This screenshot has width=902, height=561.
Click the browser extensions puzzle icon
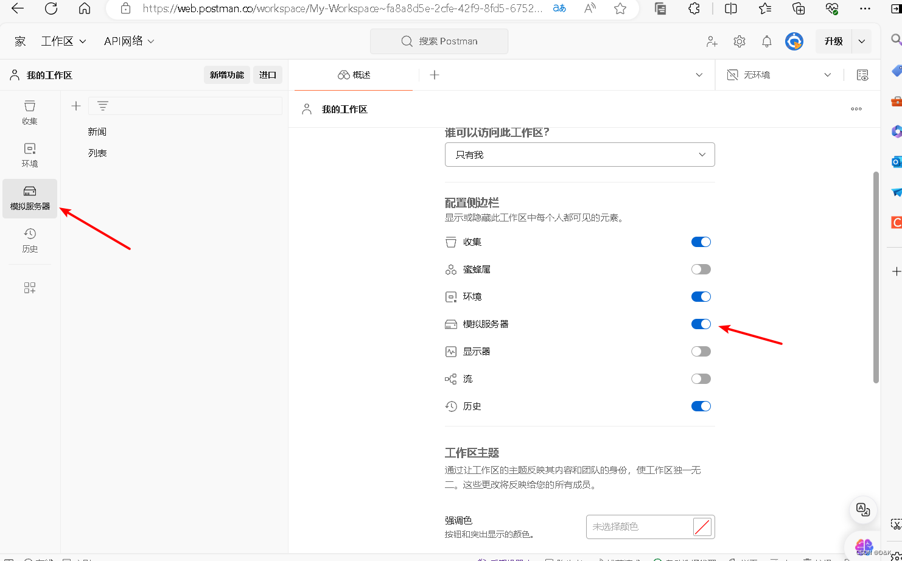coord(694,9)
